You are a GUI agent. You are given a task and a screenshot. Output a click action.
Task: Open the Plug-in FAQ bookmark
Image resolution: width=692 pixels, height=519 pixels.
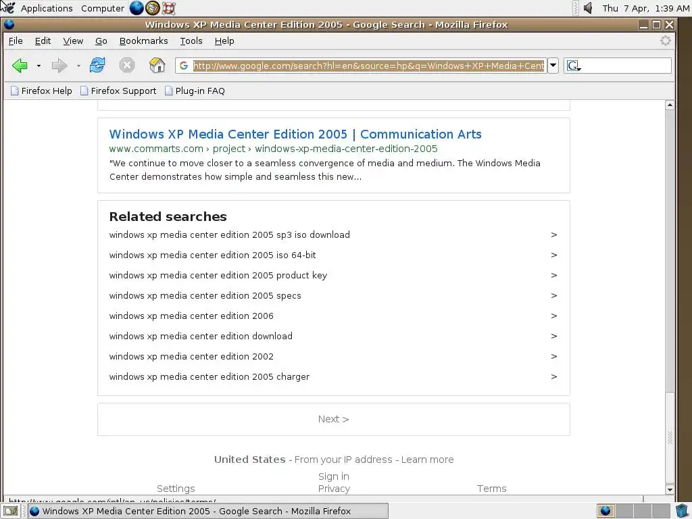pos(195,91)
